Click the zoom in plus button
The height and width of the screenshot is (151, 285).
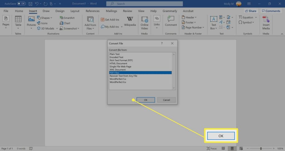(x=274, y=149)
